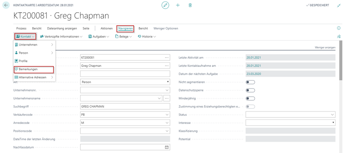Click the collapse window arrows icon
The image size is (352, 153).
click(x=339, y=5)
